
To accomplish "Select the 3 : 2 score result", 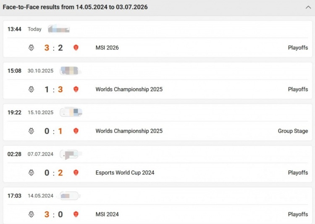I will 53,48.
